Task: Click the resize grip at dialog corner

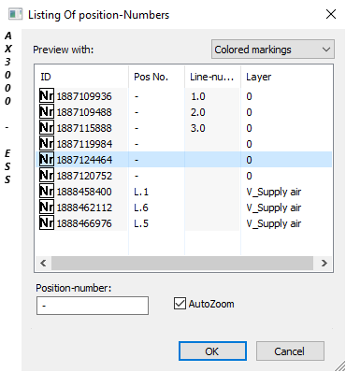Action: 339,366
